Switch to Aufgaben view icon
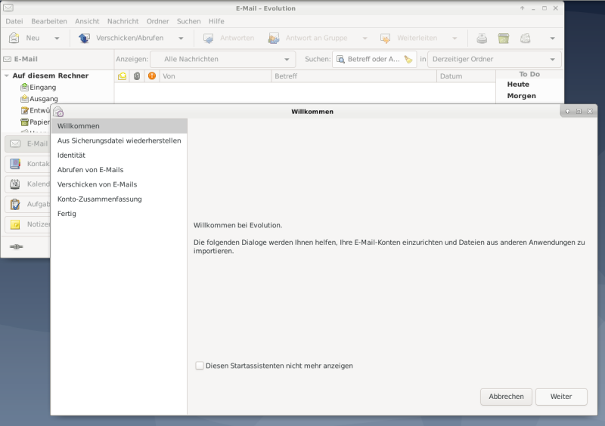This screenshot has width=605, height=426. point(15,204)
